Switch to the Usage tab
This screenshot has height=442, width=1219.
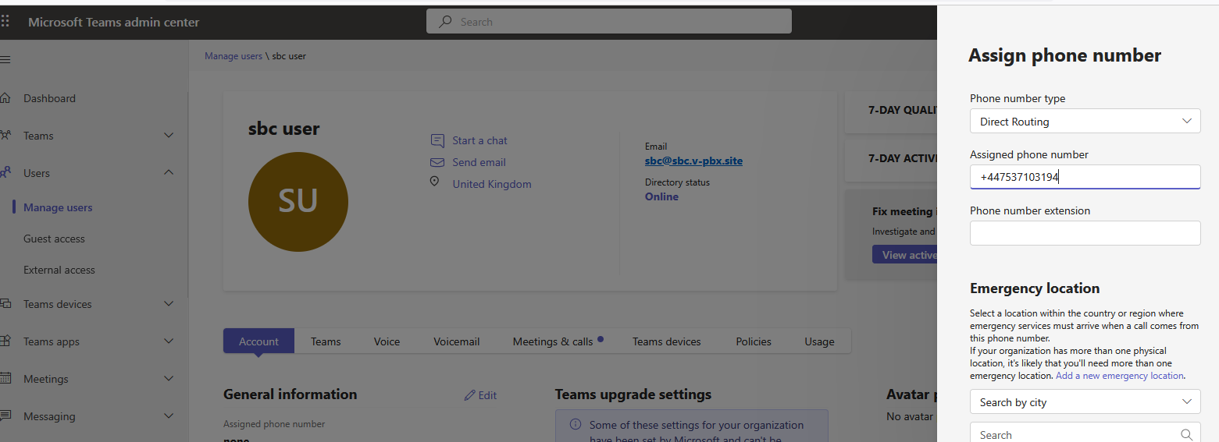pyautogui.click(x=820, y=341)
